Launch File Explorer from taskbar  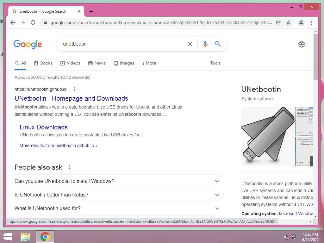pos(26,237)
